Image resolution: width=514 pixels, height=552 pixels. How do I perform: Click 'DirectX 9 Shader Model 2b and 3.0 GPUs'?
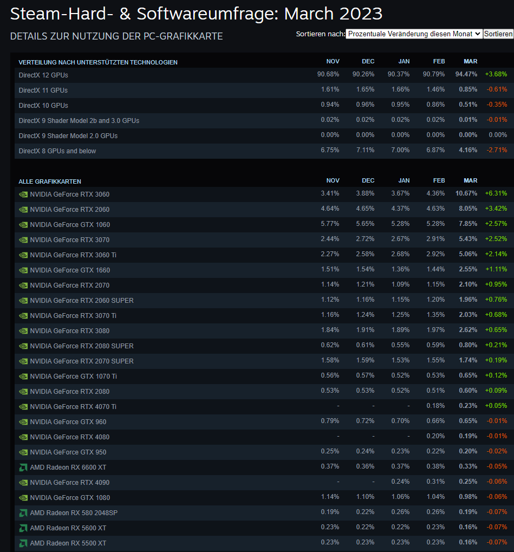[79, 120]
